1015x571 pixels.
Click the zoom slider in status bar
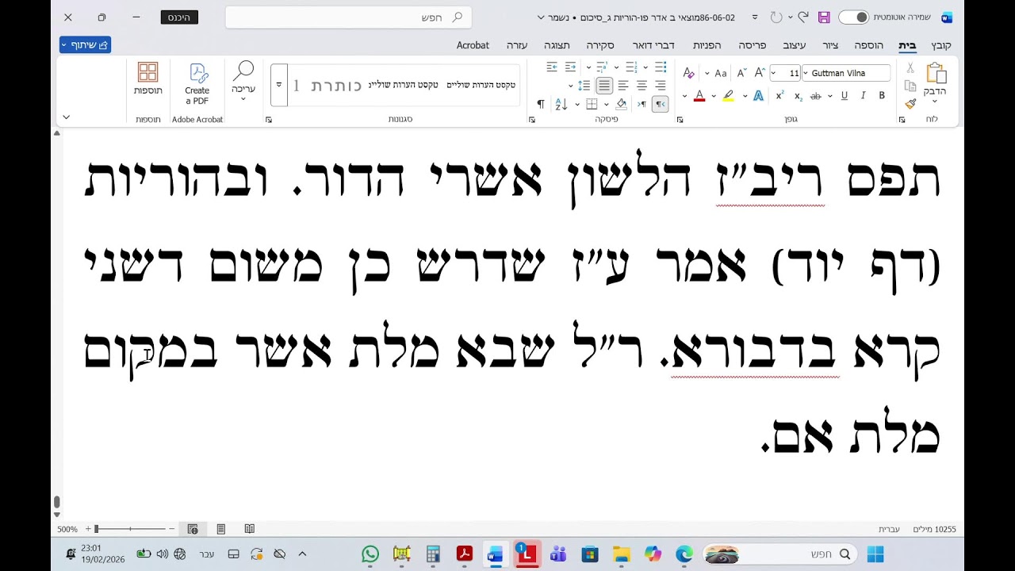tap(131, 529)
